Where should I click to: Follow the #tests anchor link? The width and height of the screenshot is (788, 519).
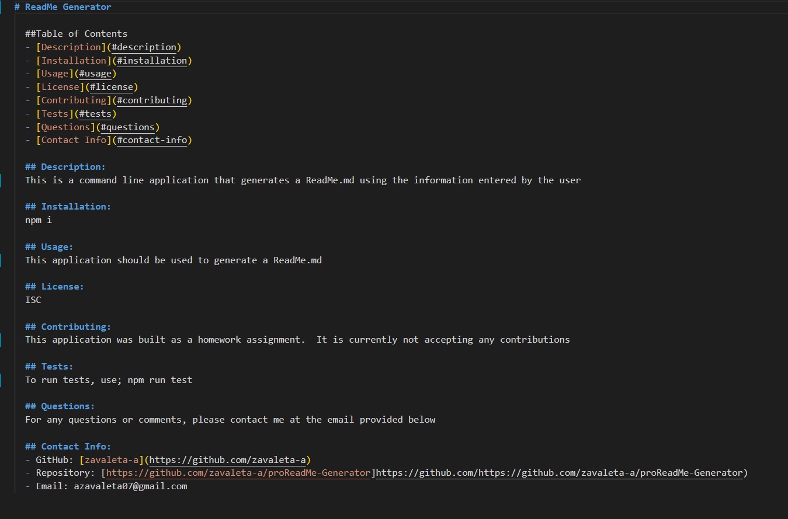click(x=95, y=114)
